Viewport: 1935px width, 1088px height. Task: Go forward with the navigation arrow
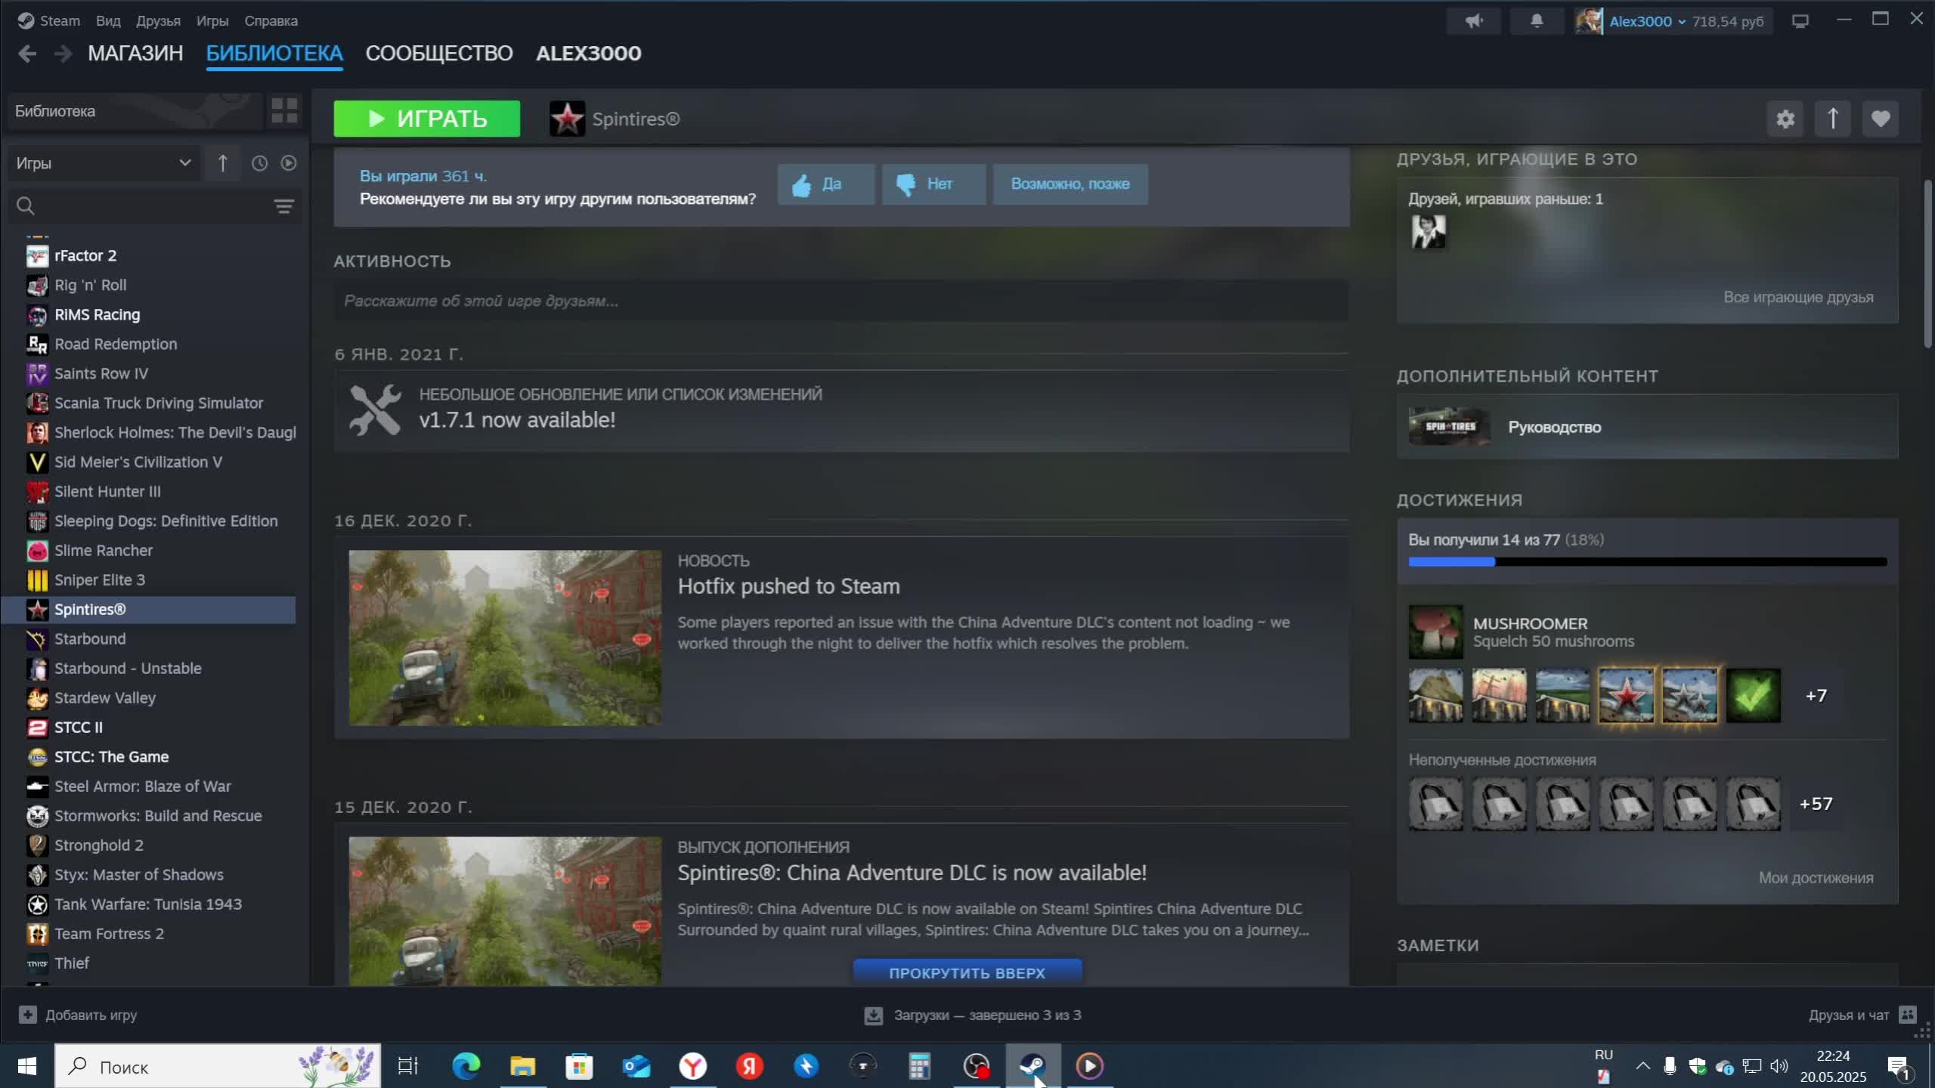63,54
